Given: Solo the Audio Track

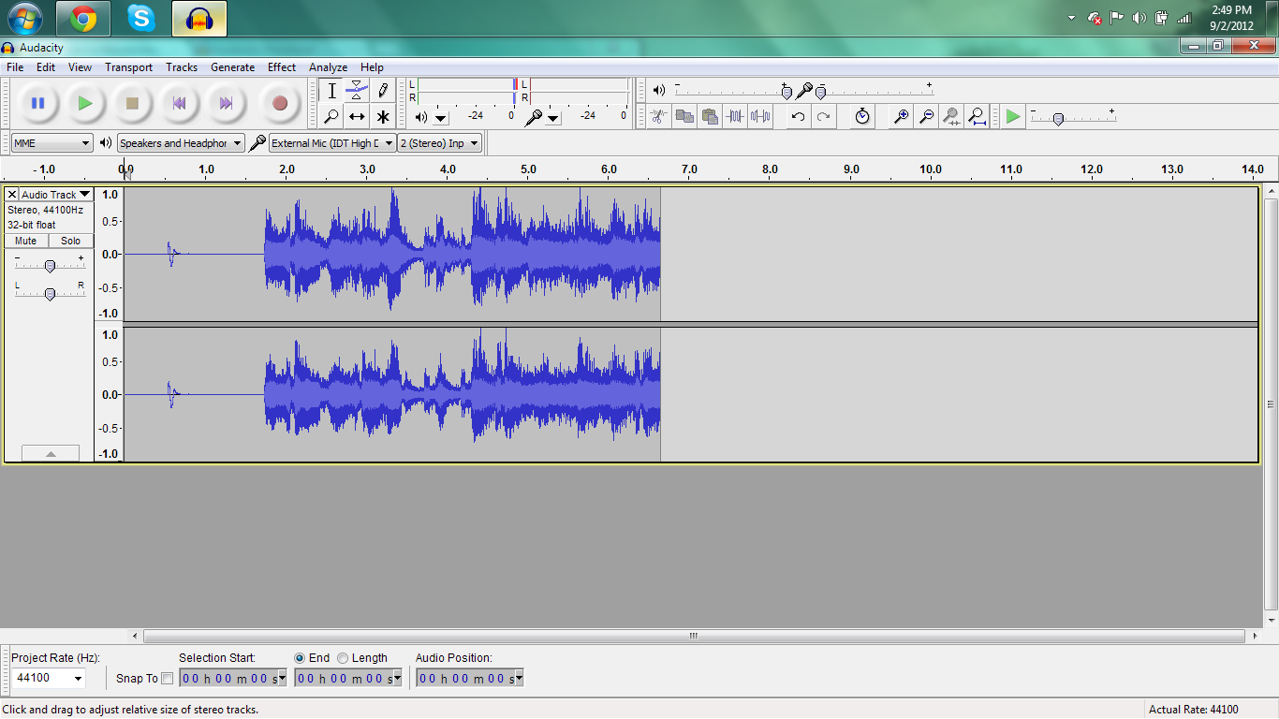Looking at the screenshot, I should pyautogui.click(x=71, y=241).
